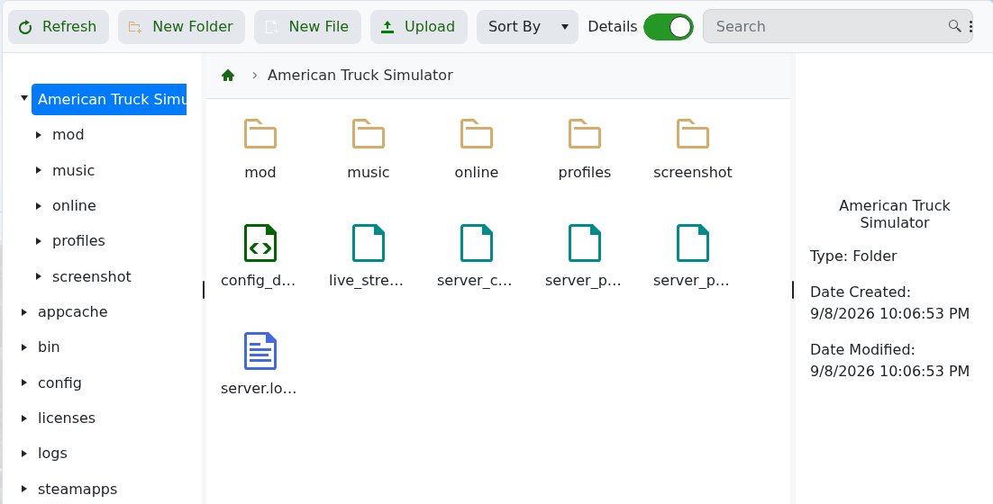Select American Truck Simulator in sidebar tree
The height and width of the screenshot is (504, 993).
pyautogui.click(x=109, y=99)
